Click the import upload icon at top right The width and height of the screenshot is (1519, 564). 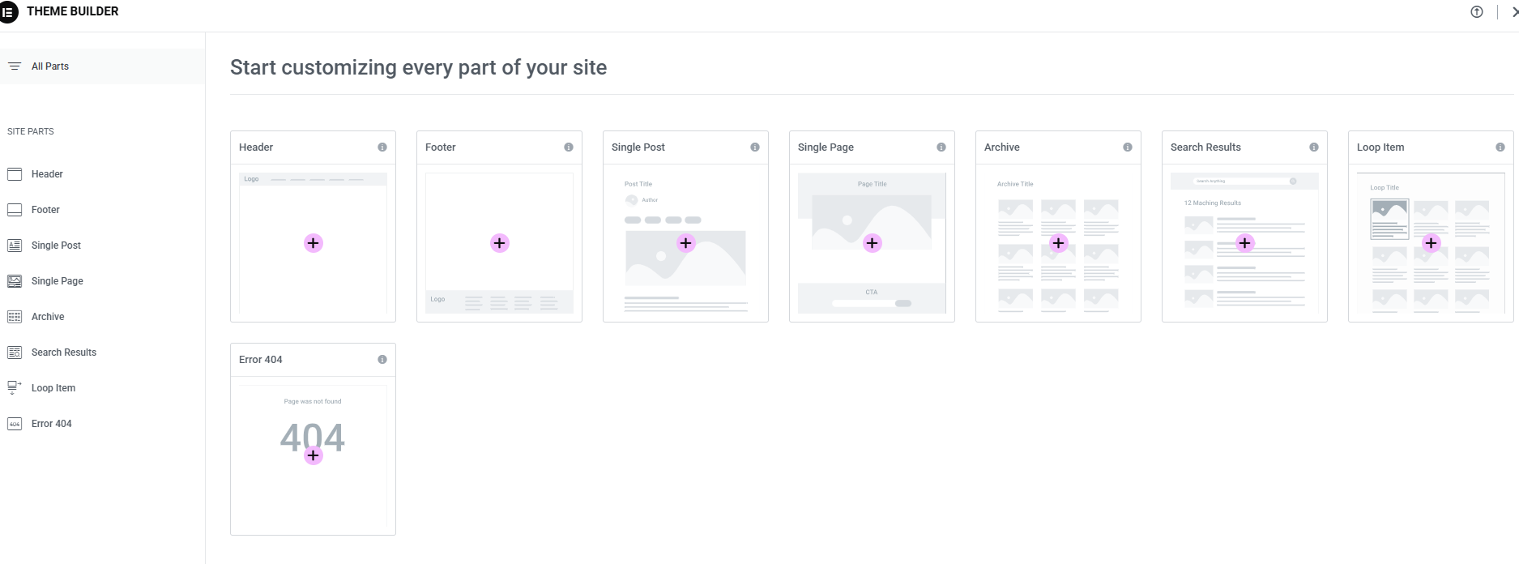click(x=1477, y=12)
